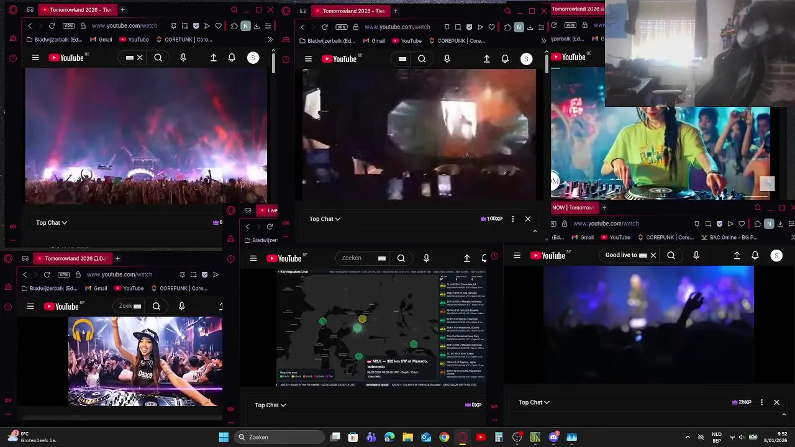Open chat more options beside 25XP
Image resolution: width=795 pixels, height=447 pixels.
pyautogui.click(x=761, y=402)
